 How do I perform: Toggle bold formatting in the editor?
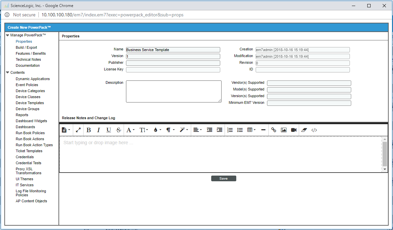point(89,130)
